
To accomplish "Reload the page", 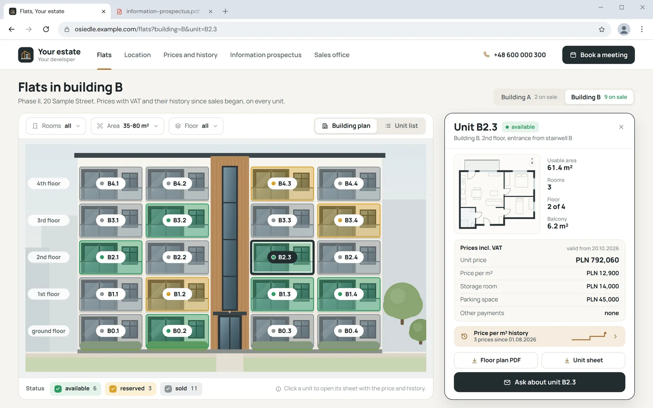I will click(x=46, y=29).
